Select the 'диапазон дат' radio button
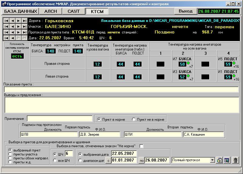This screenshot has height=174, width=243. click(80, 160)
